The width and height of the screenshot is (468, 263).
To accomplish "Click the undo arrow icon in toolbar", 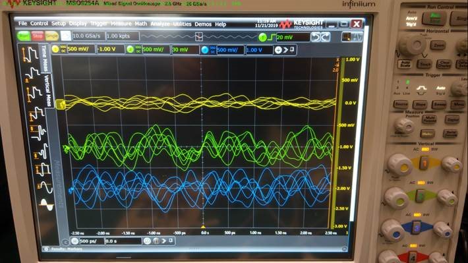I will tap(315, 37).
